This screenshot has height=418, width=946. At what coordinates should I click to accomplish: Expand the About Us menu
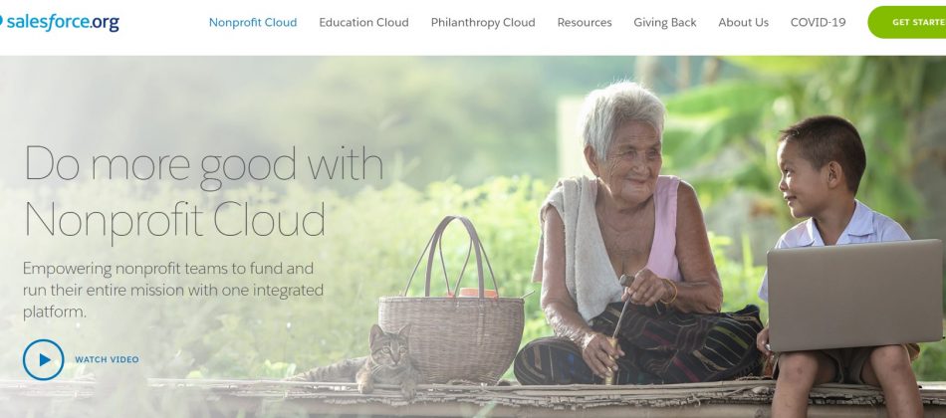coord(743,22)
